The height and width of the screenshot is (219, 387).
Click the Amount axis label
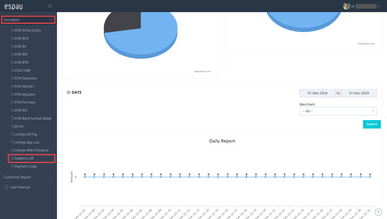[72, 177]
